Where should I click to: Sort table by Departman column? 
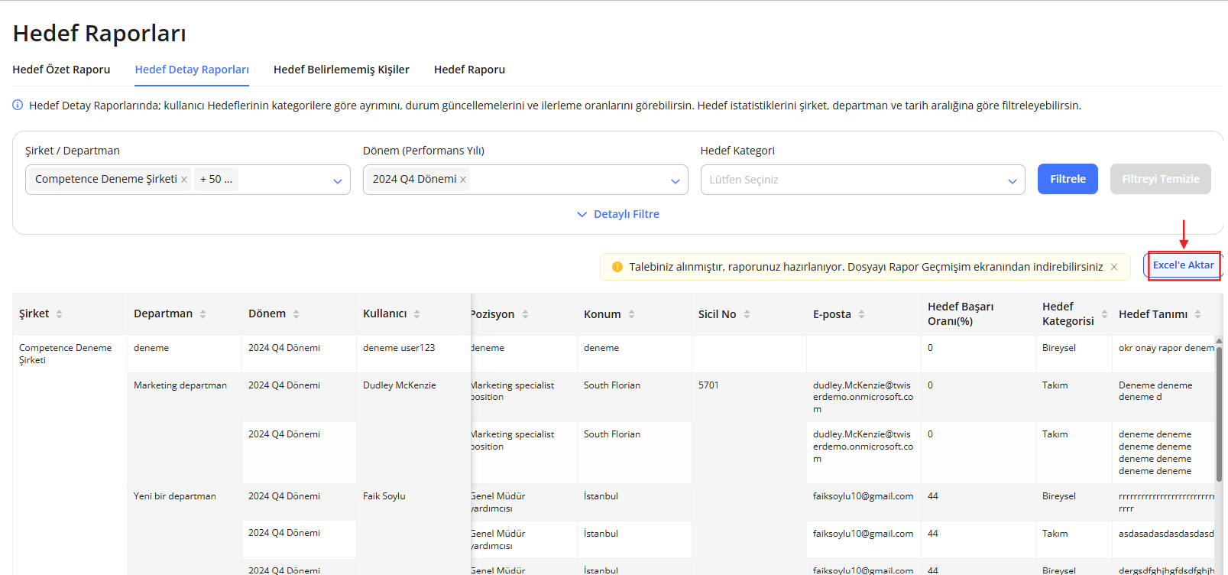pyautogui.click(x=203, y=314)
